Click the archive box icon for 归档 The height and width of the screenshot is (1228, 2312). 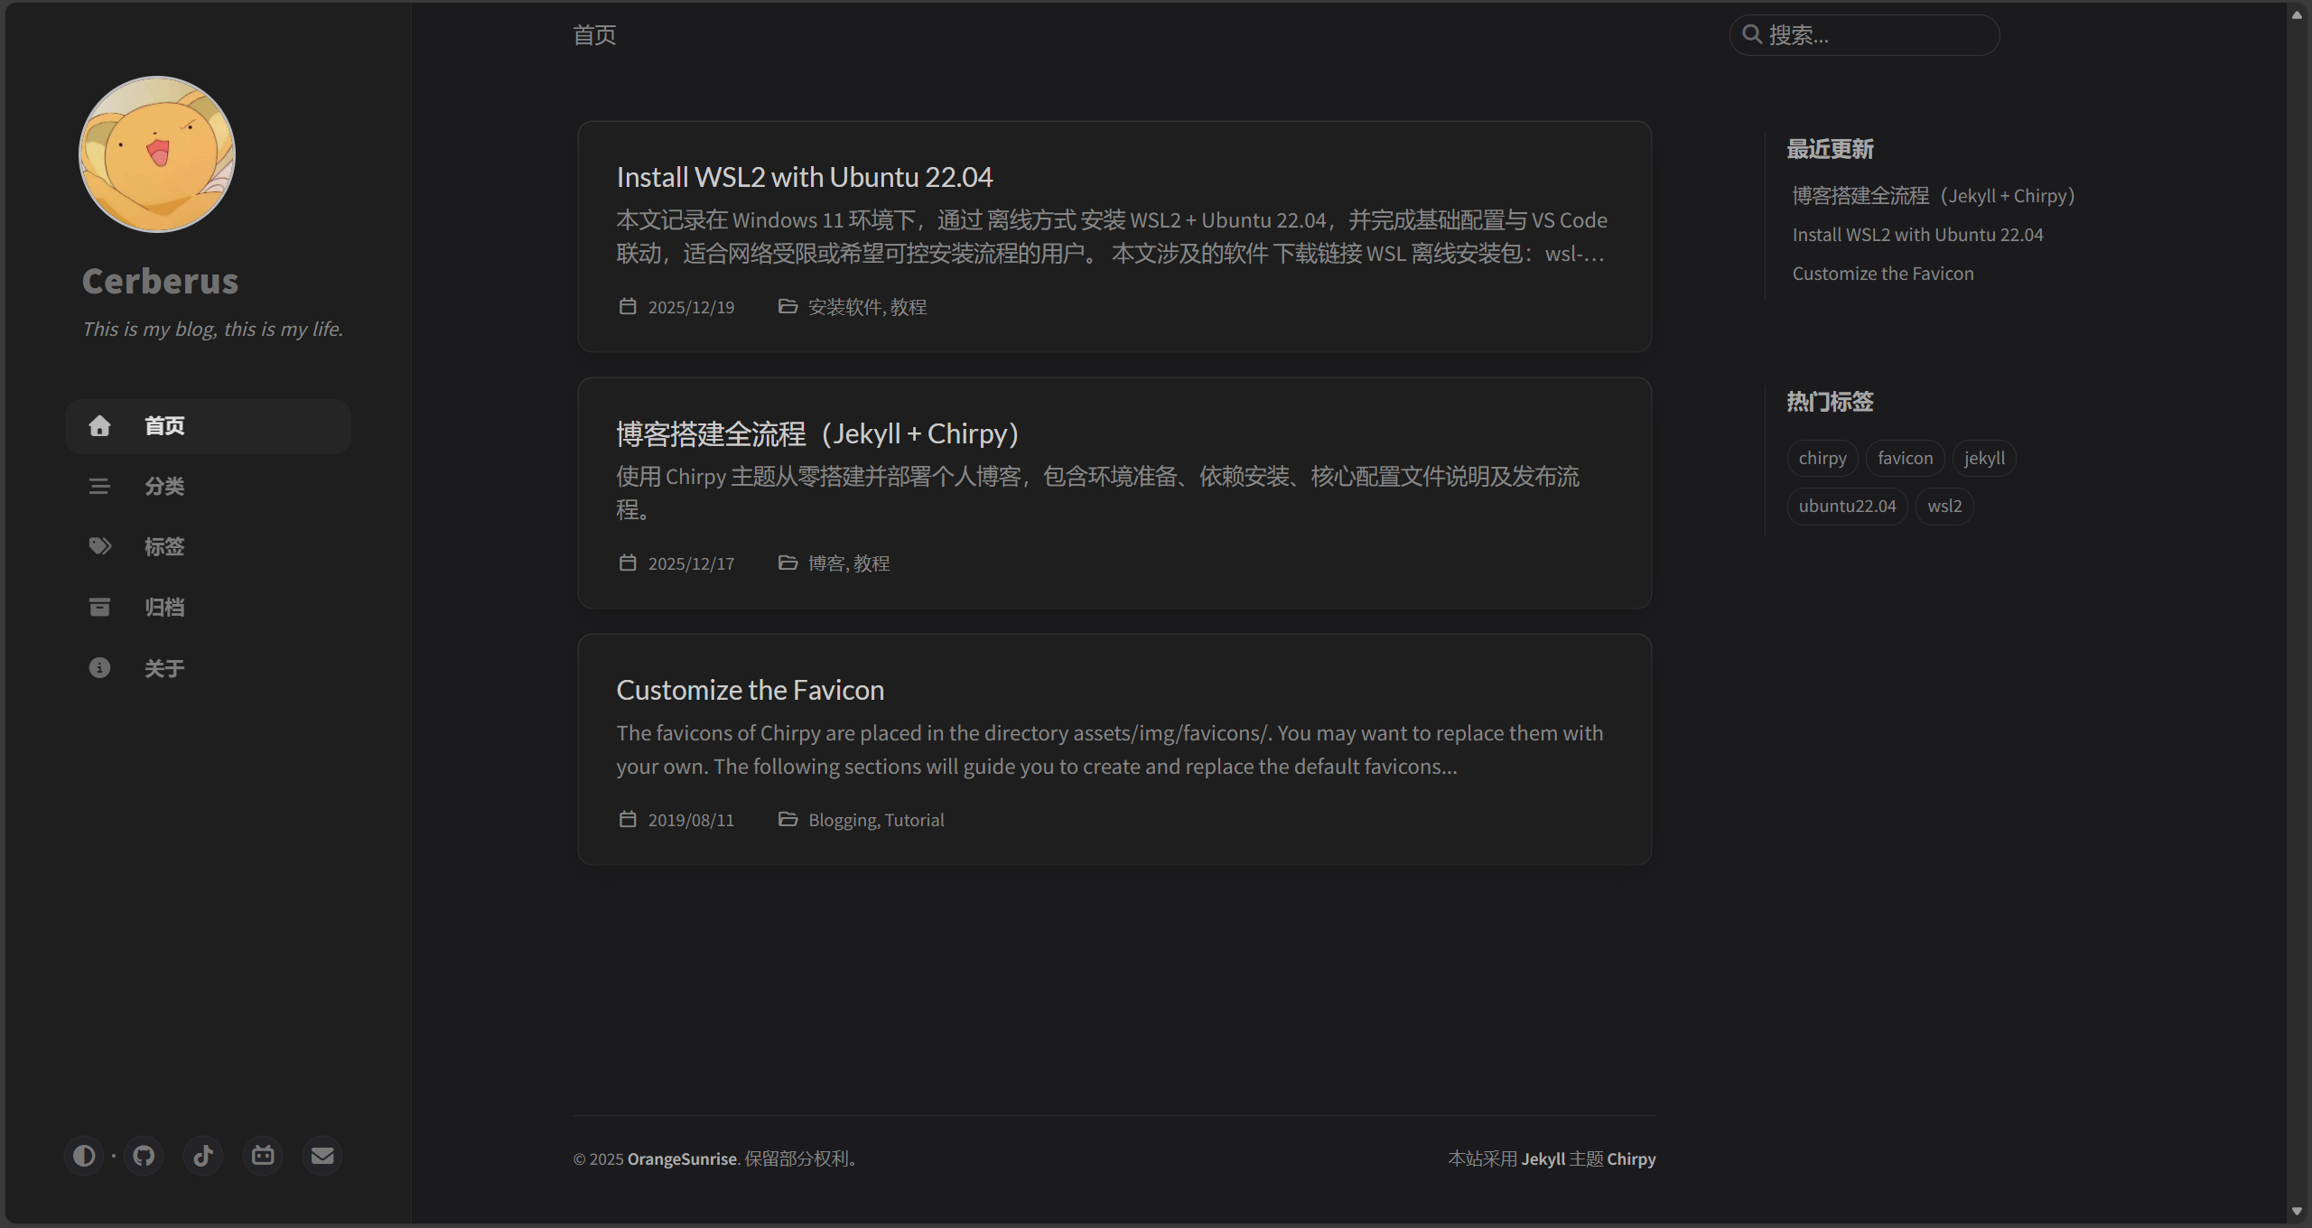99,607
